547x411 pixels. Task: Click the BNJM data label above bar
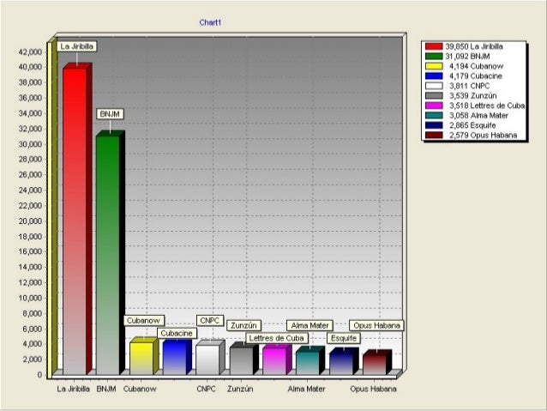click(x=110, y=114)
